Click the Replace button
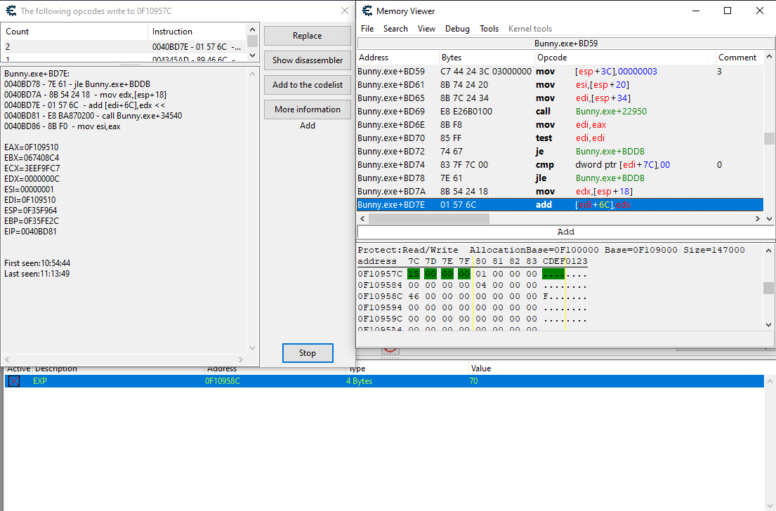The image size is (776, 511). point(307,36)
